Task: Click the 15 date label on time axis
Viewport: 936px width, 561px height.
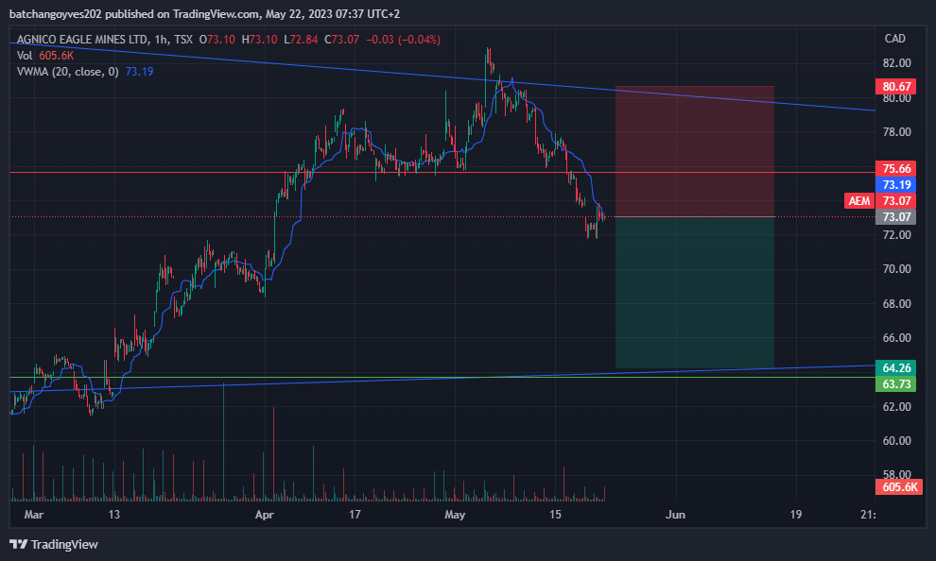Action: tap(555, 515)
